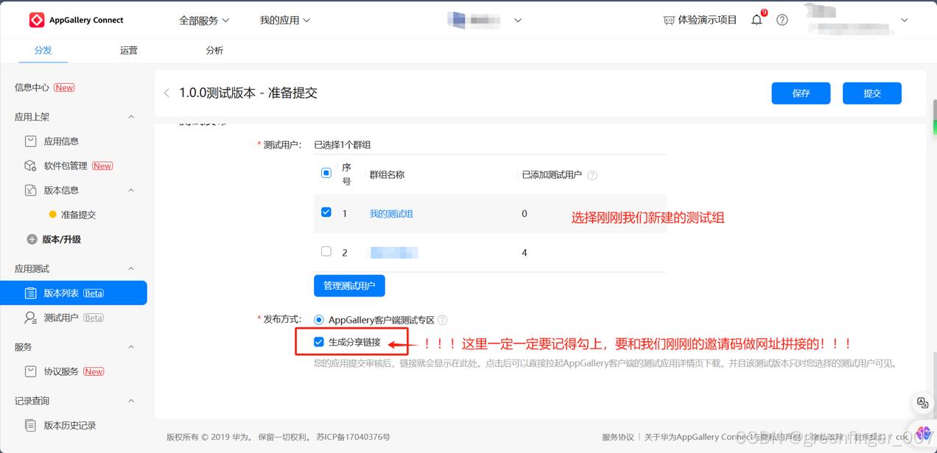Go back using the arrow beside 1.0.0测试版本
Screen dimensions: 937x453
pos(166,93)
